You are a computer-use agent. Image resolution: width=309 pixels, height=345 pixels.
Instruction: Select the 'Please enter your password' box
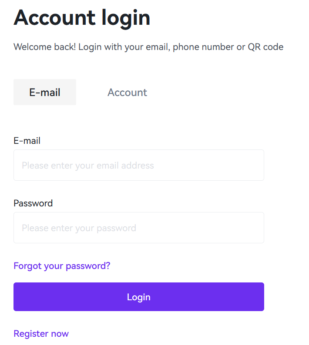coord(138,228)
